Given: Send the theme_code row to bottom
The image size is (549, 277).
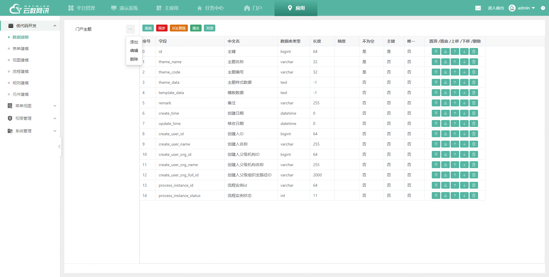Looking at the screenshot, I should coord(445,72).
